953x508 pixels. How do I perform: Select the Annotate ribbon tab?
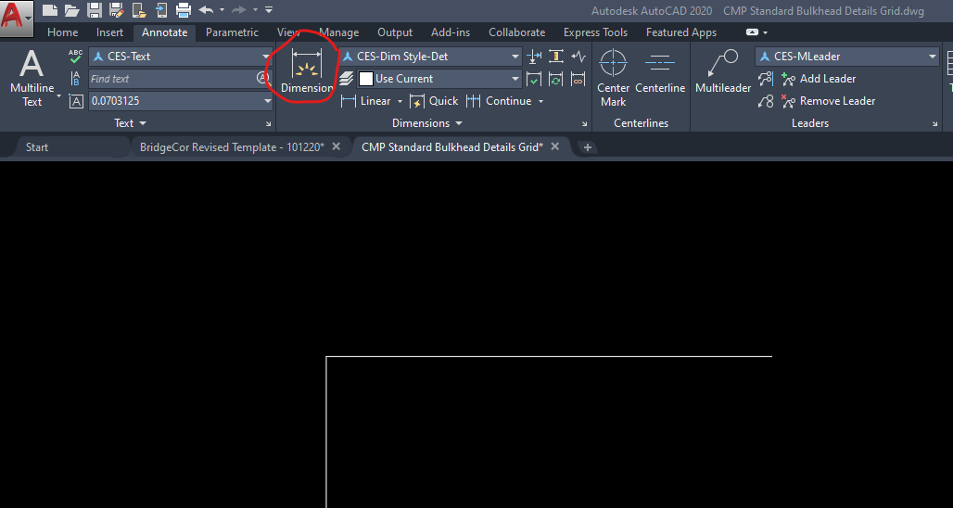(x=164, y=32)
